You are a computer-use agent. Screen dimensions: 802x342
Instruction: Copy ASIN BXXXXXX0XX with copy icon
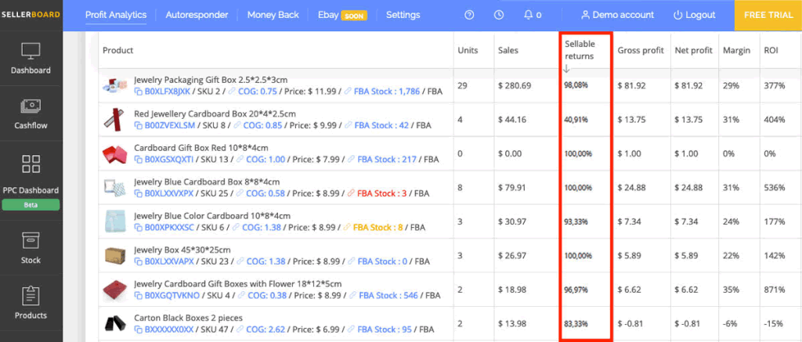click(138, 329)
